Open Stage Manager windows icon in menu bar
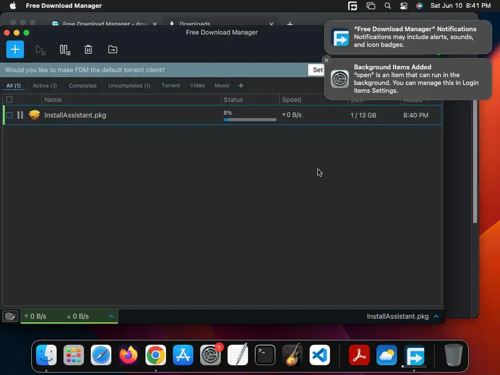Screen dimensions: 500x375 tap(371, 6)
